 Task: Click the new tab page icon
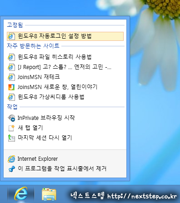[11, 128]
